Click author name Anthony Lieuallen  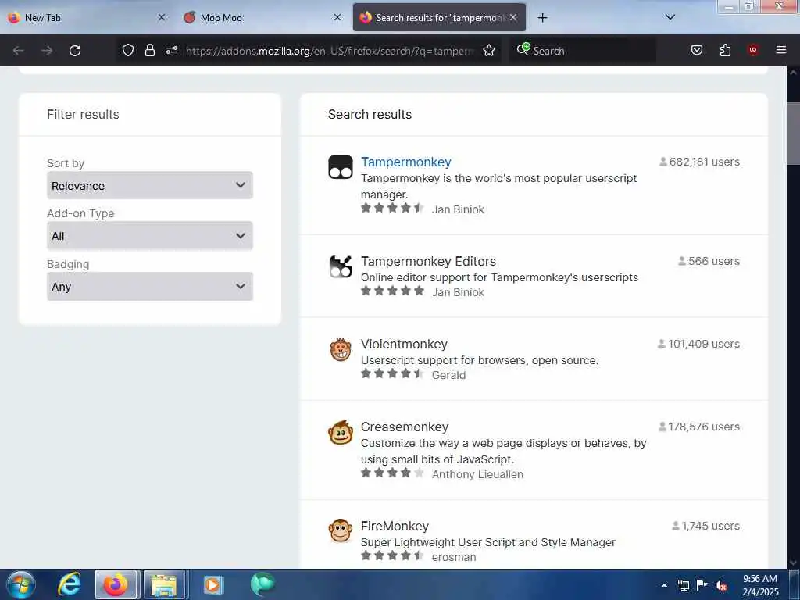tap(477, 474)
